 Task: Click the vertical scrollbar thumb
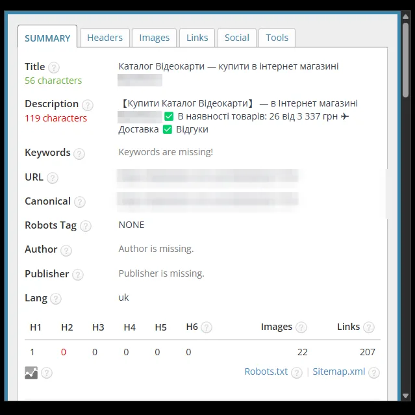[405, 60]
